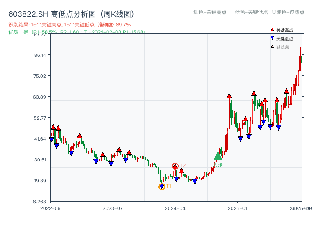335x251 pixels.
Task: Click x-axis label 2024-04
Action: (x=175, y=208)
